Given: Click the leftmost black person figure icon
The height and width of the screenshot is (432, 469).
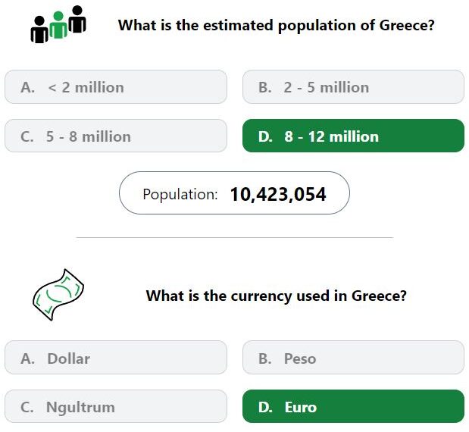Looking at the screenshot, I should click(x=39, y=30).
